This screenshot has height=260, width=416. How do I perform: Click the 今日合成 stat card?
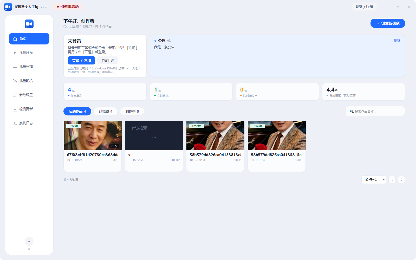click(191, 92)
